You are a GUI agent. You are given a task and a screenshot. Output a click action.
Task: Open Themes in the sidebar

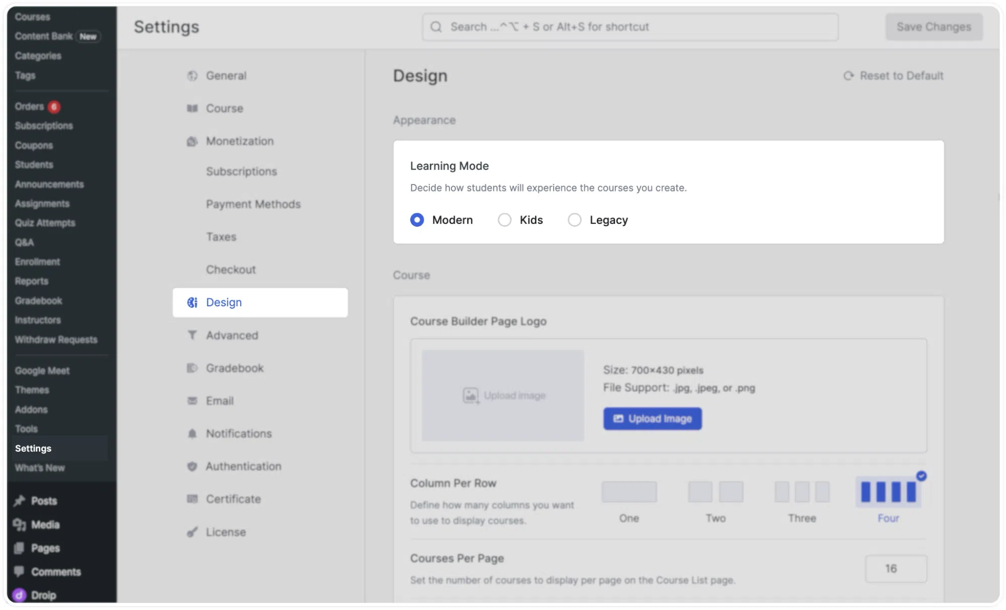[32, 390]
